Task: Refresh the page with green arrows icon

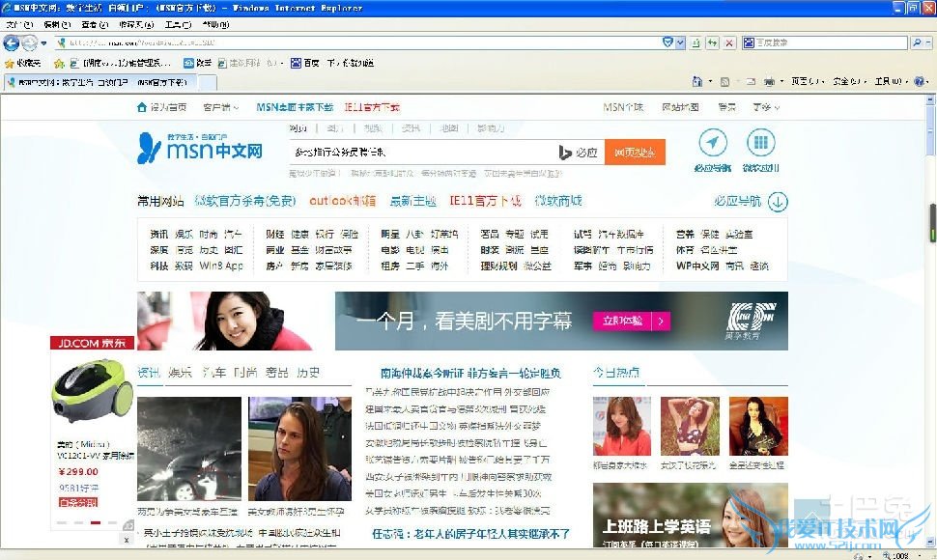Action: tap(712, 43)
